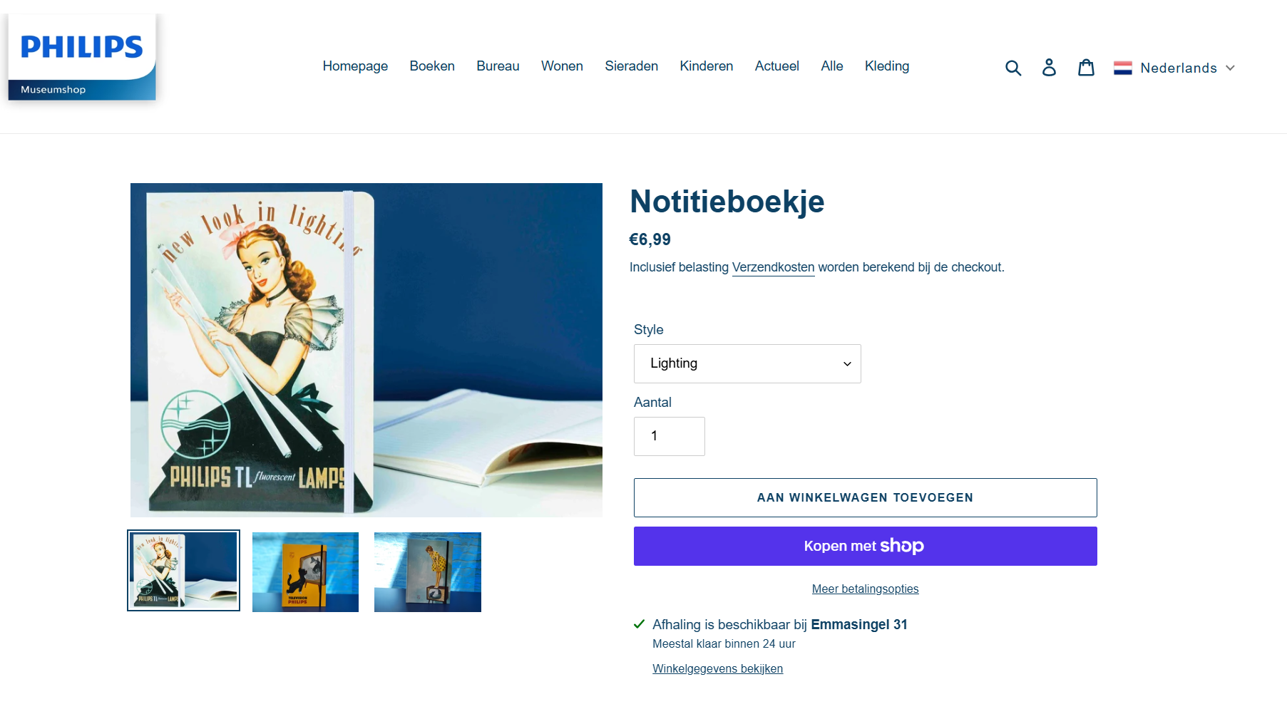Select the yellow-dress woman notebook thumbnail

(428, 571)
